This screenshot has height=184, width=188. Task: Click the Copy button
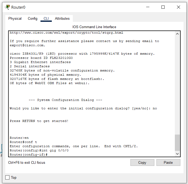pyautogui.click(x=142, y=162)
